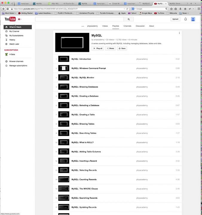
Task: Open MySQL: Introduction video
Action: 81,59
